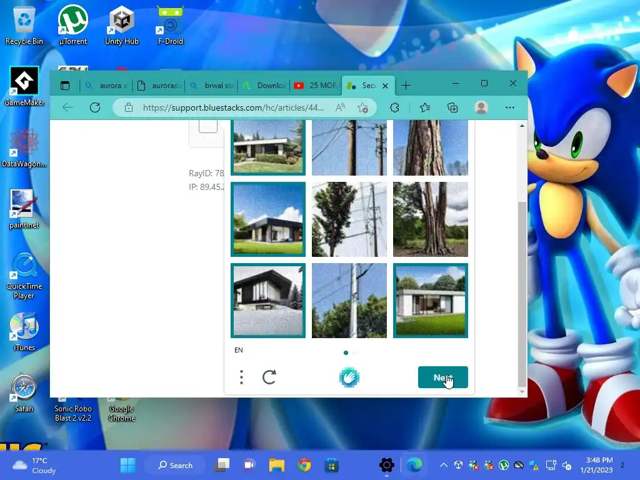This screenshot has width=640, height=480.
Task: Refresh the captcha challenge images
Action: pyautogui.click(x=269, y=377)
